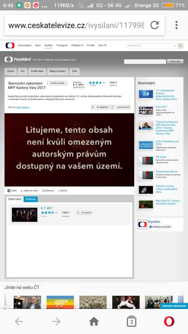188x334 pixels.
Task: Click the iVysílání video search field
Action: tap(145, 61)
